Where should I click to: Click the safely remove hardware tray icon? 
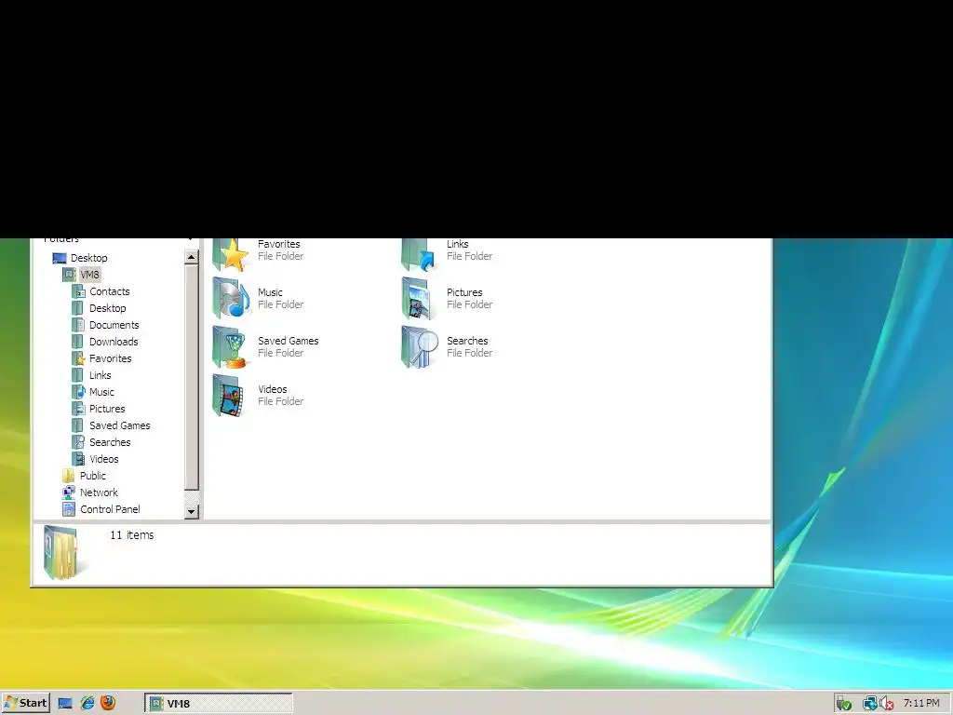coord(843,704)
